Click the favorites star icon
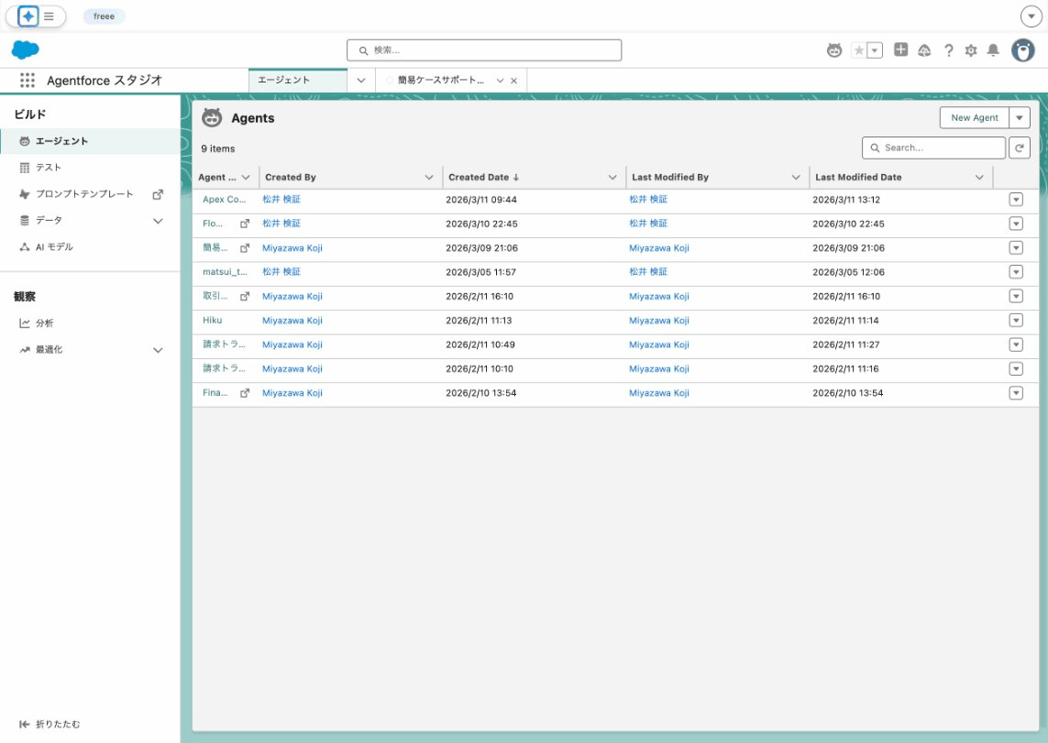Screen dimensions: 1048x743 [859, 50]
